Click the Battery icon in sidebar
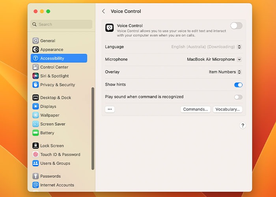Screen dimensions: 276x197 pos(35,133)
